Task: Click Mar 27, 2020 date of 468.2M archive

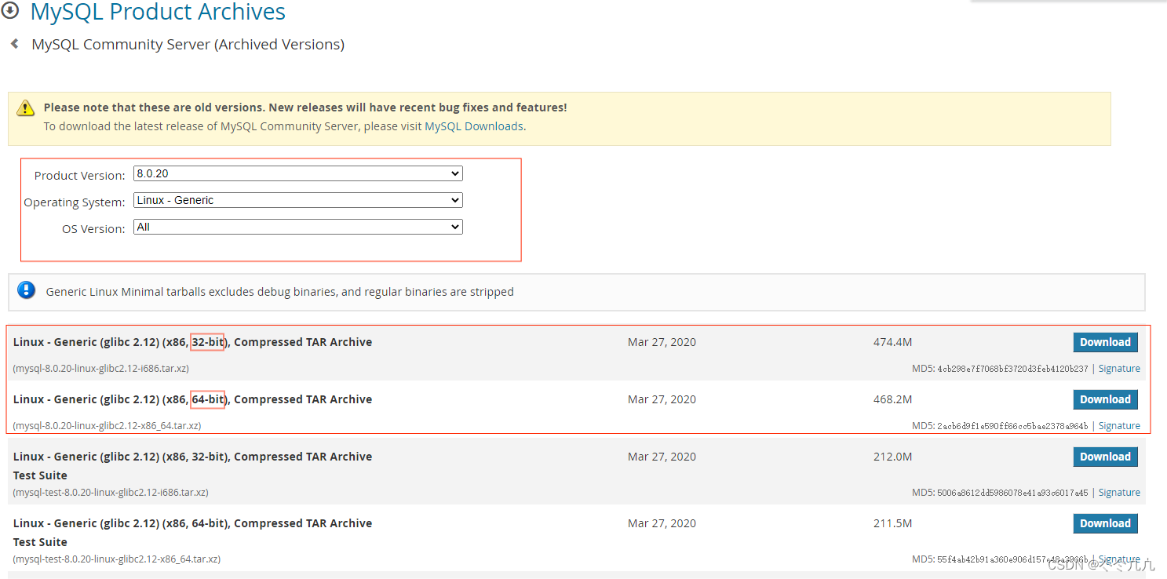Action: pos(662,399)
